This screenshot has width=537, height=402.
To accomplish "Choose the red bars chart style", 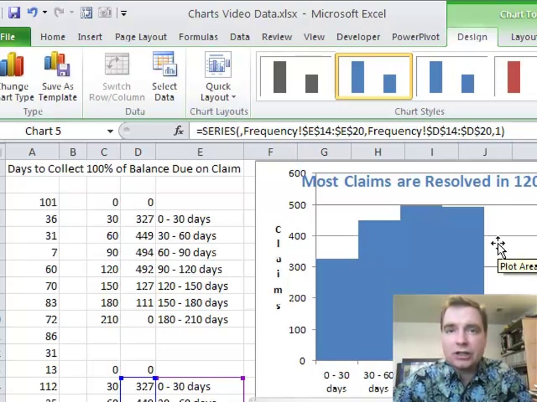I will pyautogui.click(x=515, y=76).
